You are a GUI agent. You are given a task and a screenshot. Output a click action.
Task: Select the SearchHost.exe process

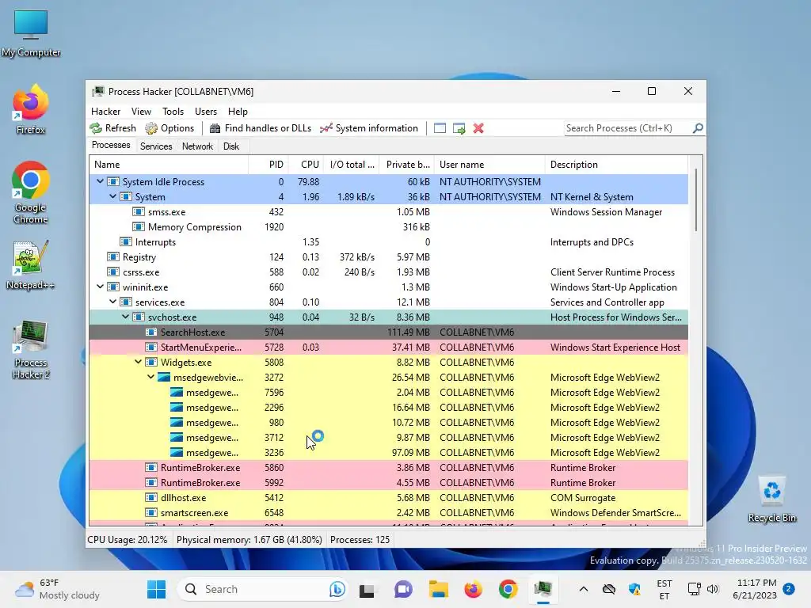[388, 332]
